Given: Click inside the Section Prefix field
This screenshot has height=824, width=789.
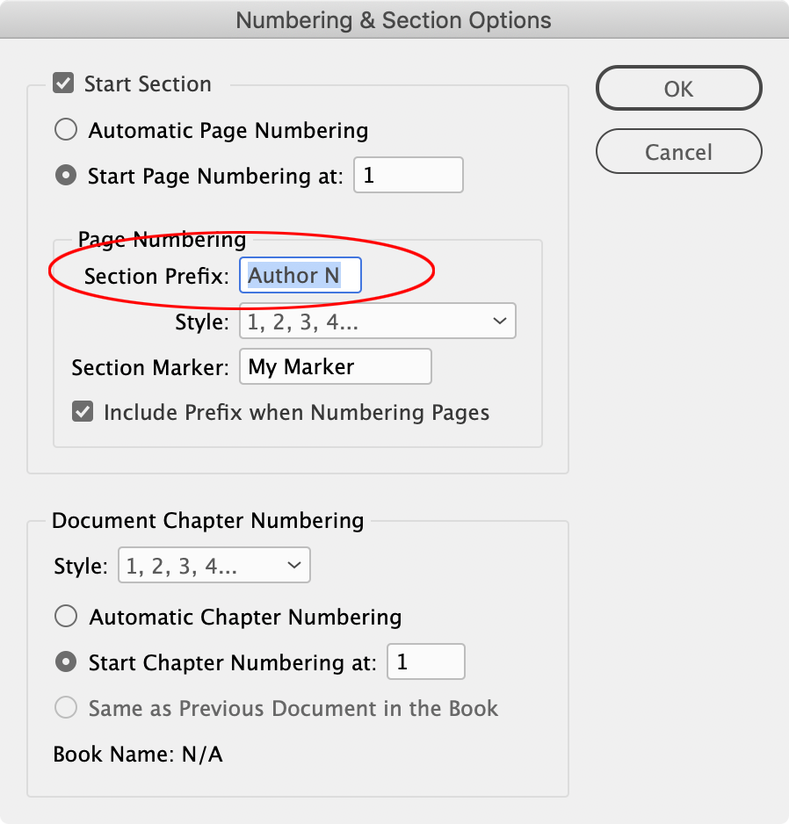Looking at the screenshot, I should coord(300,275).
